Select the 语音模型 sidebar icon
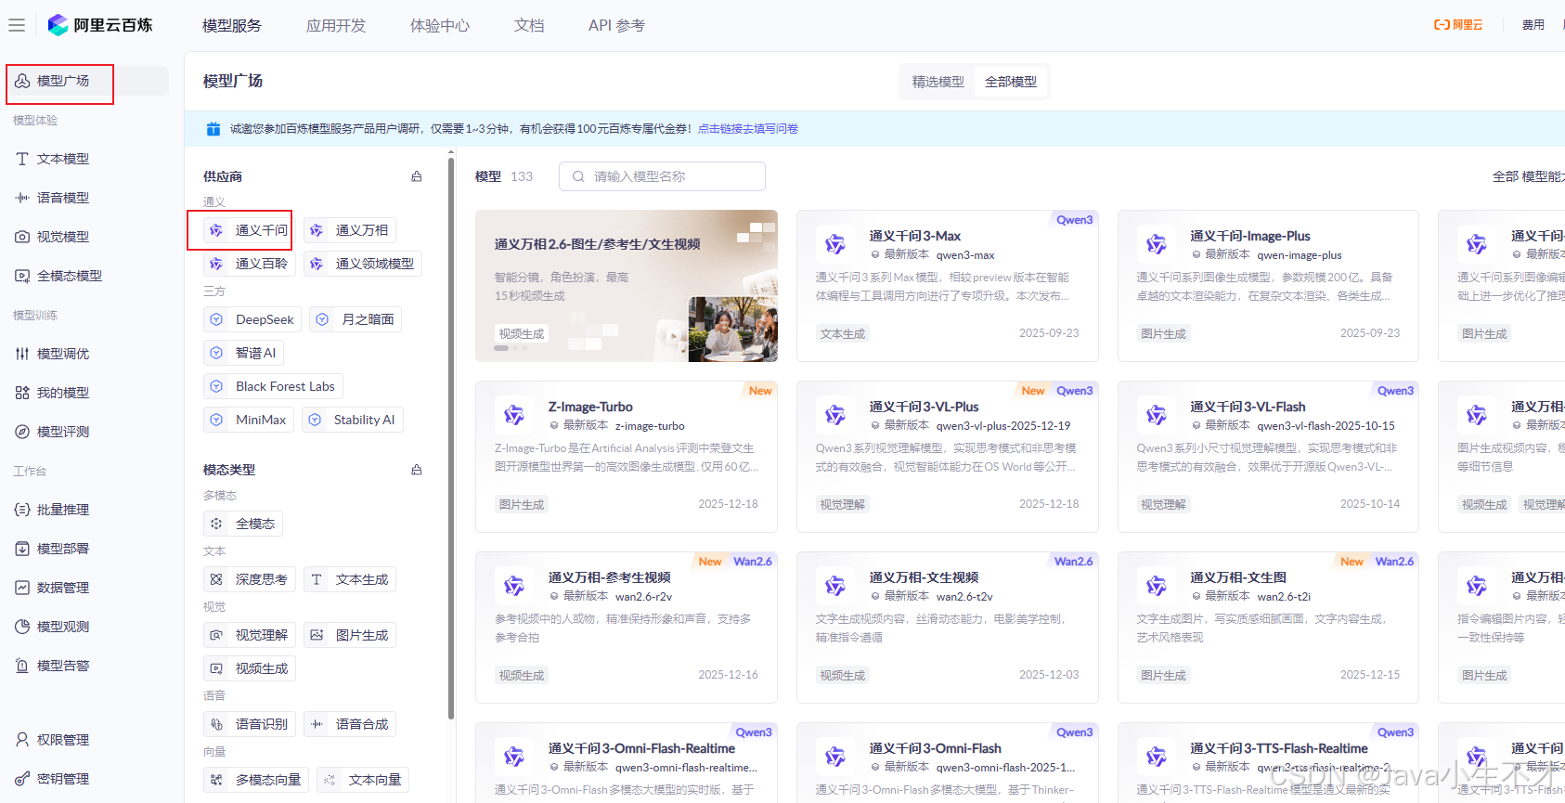This screenshot has height=803, width=1565. tap(22, 198)
